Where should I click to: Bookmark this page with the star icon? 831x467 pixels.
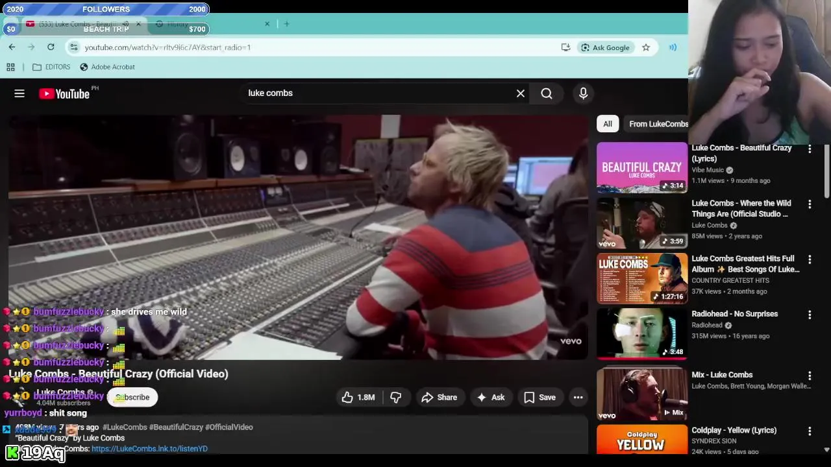pyautogui.click(x=646, y=47)
